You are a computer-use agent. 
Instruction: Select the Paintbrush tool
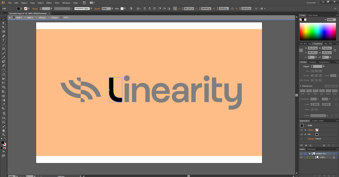pyautogui.click(x=4, y=53)
